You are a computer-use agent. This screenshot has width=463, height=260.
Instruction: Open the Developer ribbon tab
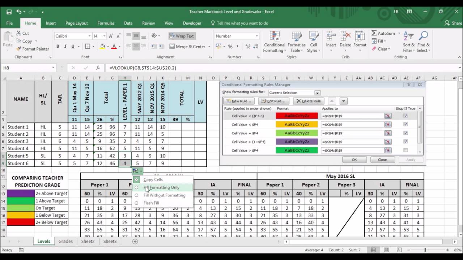coord(192,23)
